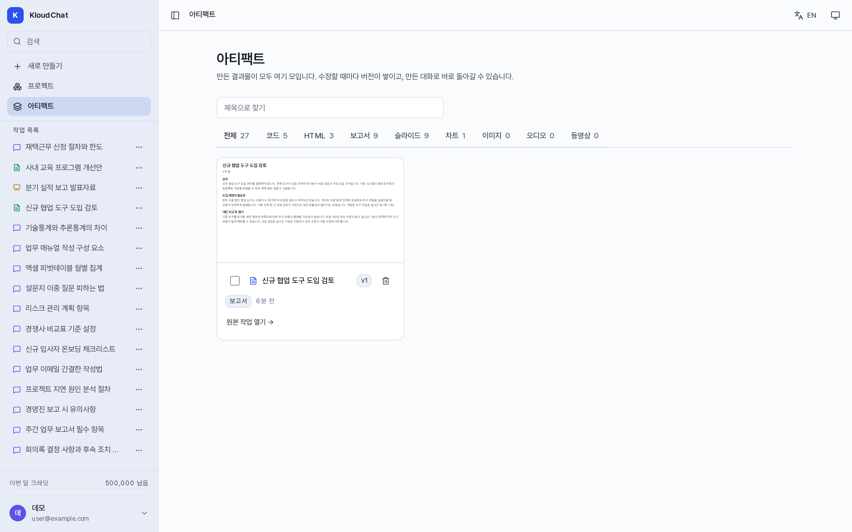Open options for 사내 교육 프로그램 개선안

(x=139, y=168)
